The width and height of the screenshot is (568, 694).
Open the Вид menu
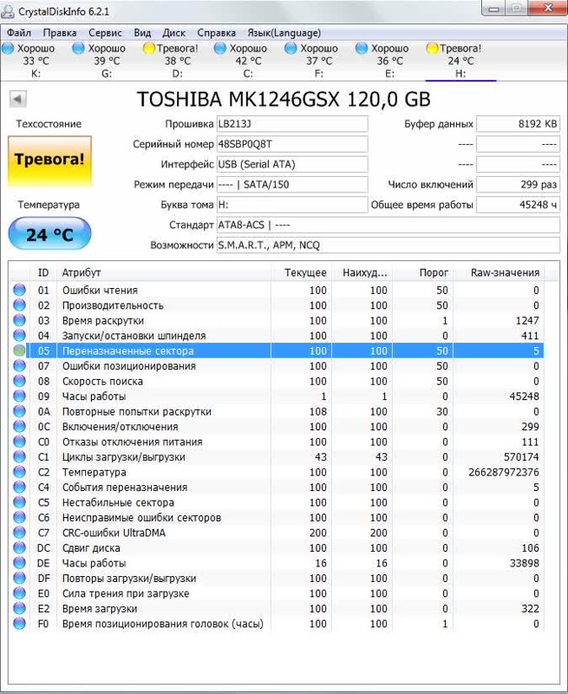pos(142,33)
